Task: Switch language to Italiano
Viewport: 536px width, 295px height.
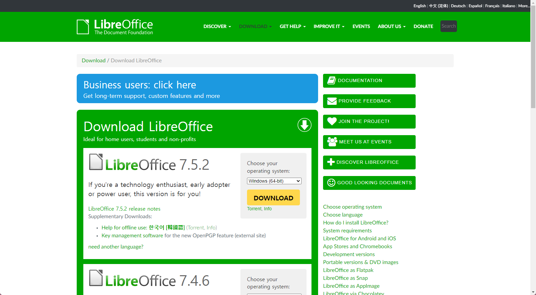Action: click(509, 6)
